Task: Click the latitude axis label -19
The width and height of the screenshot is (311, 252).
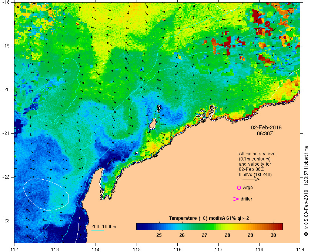Action: click(x=6, y=46)
